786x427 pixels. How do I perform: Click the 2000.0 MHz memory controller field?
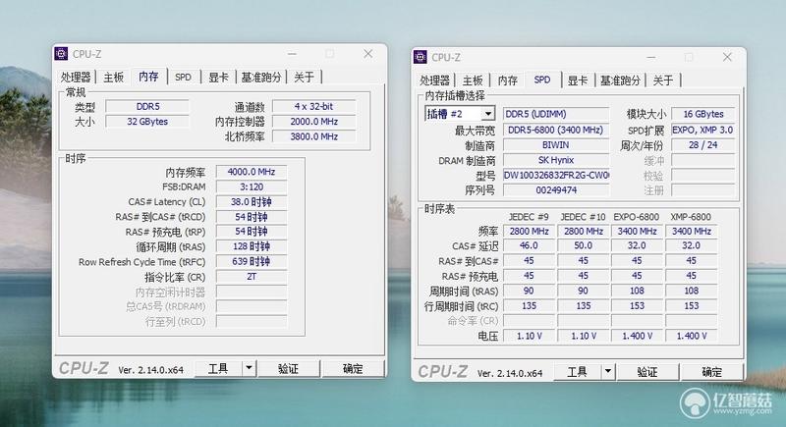tap(313, 121)
